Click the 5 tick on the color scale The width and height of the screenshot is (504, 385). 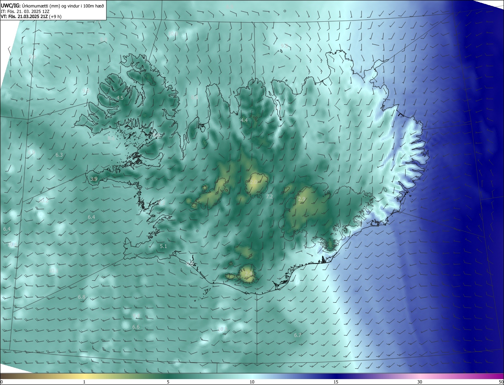pyautogui.click(x=168, y=382)
